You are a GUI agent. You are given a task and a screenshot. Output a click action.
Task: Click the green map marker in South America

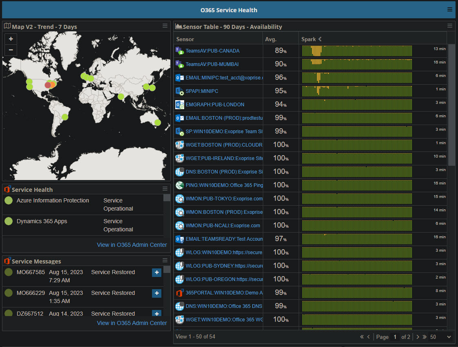(65, 117)
